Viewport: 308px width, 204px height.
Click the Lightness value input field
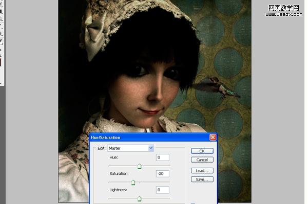tap(162, 190)
